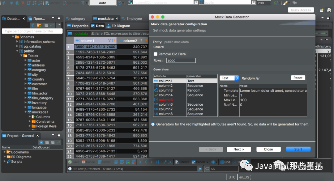Click the new connection plug icon in Database Navigator

(x=33, y=26)
